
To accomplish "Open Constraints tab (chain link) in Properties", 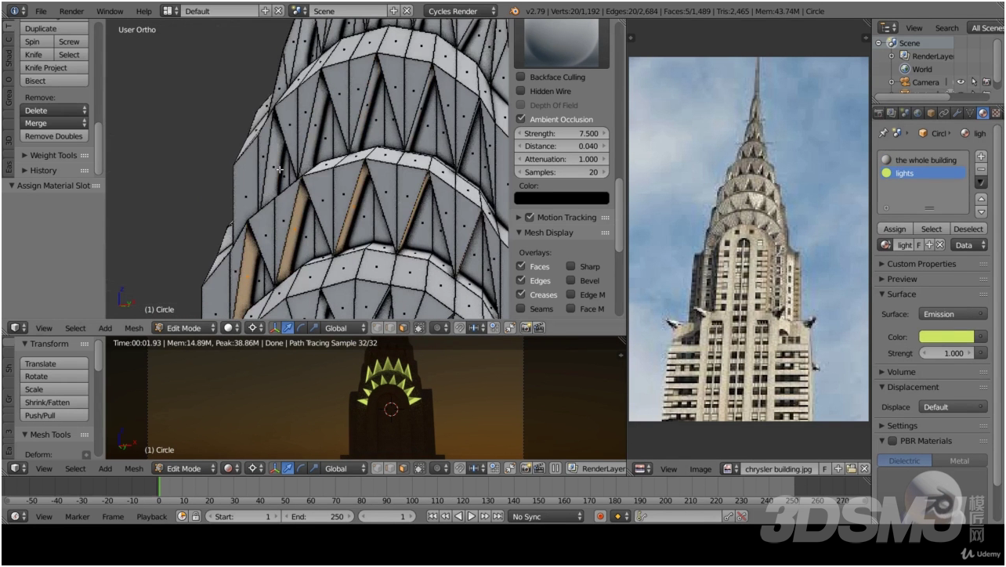I will [x=943, y=113].
